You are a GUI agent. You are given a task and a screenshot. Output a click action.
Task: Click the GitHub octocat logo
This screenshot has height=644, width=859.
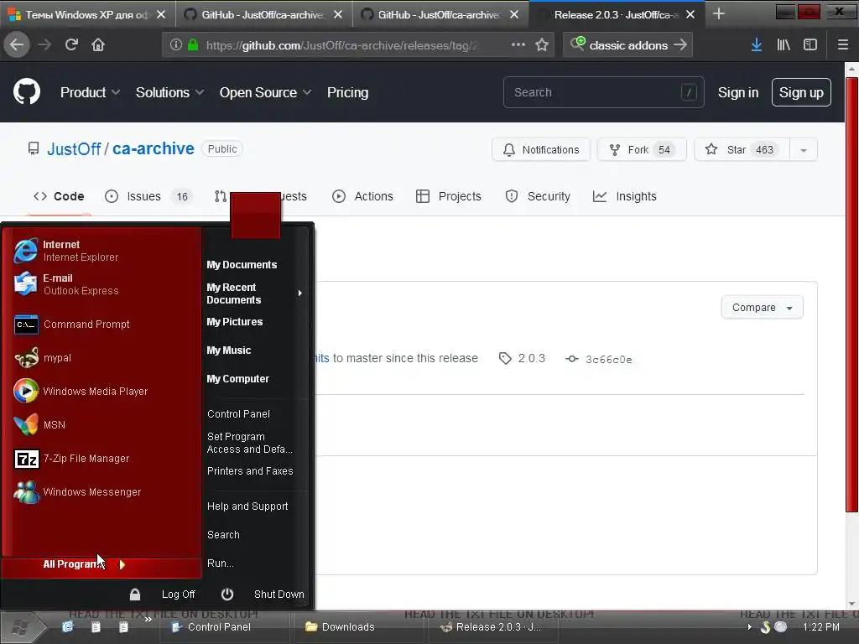[27, 91]
